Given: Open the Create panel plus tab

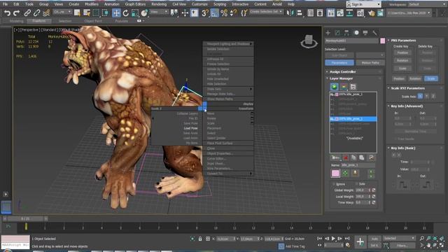Looking at the screenshot, I should (328, 33).
